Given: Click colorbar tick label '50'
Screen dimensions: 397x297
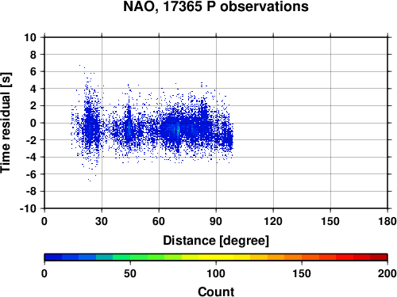Looking at the screenshot, I should click(x=130, y=273).
